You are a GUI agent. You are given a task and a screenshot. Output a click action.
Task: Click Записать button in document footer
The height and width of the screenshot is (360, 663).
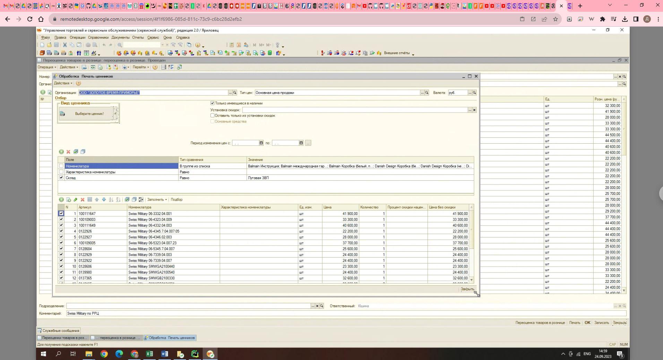602,323
